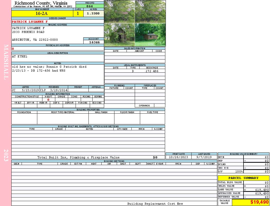Select the last saved date 9/7/2019
The width and height of the screenshot is (270, 206).
[204, 157]
